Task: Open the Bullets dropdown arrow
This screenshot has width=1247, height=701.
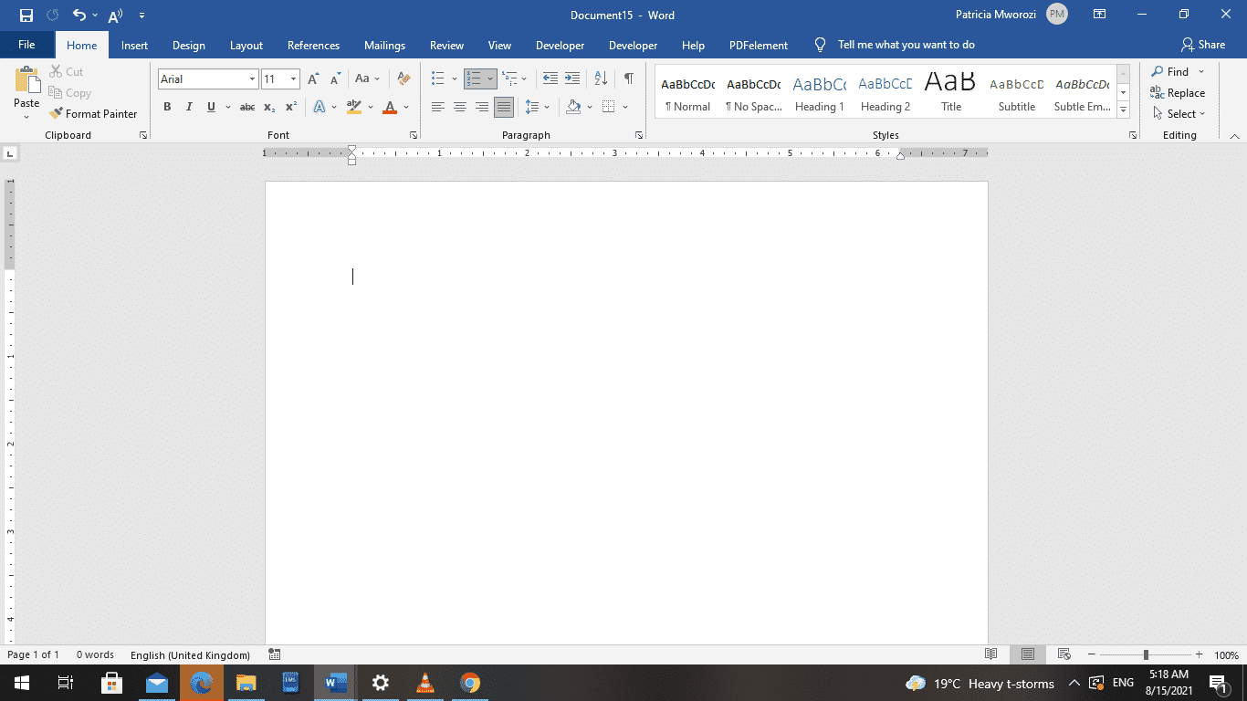Action: [x=452, y=78]
